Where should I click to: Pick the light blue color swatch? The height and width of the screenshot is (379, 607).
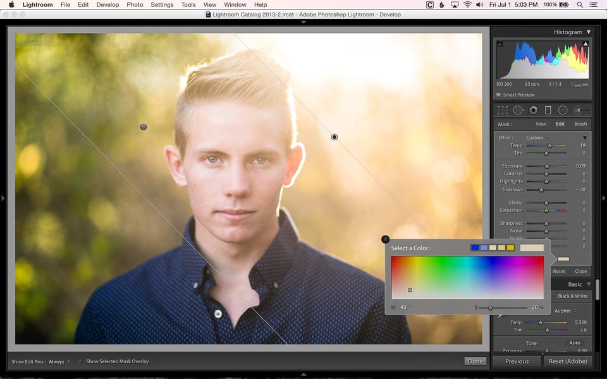(x=484, y=248)
